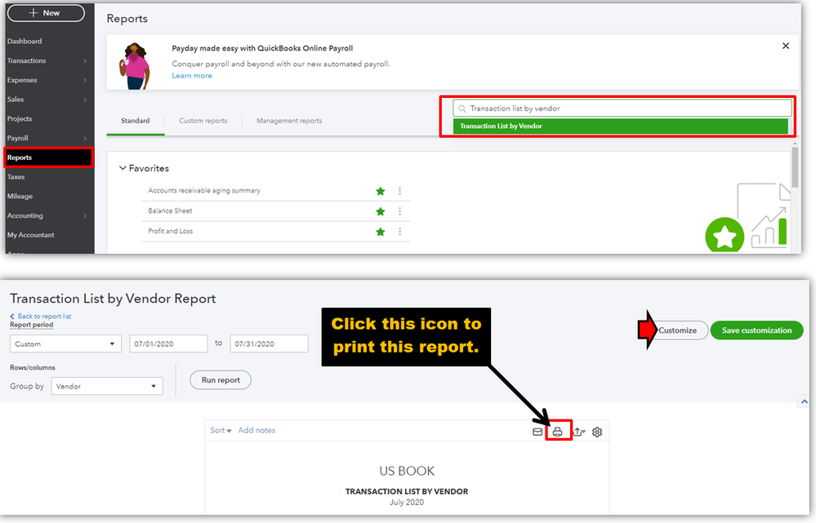This screenshot has width=816, height=523.
Task: Click the US BOOK report heading
Action: (407, 471)
